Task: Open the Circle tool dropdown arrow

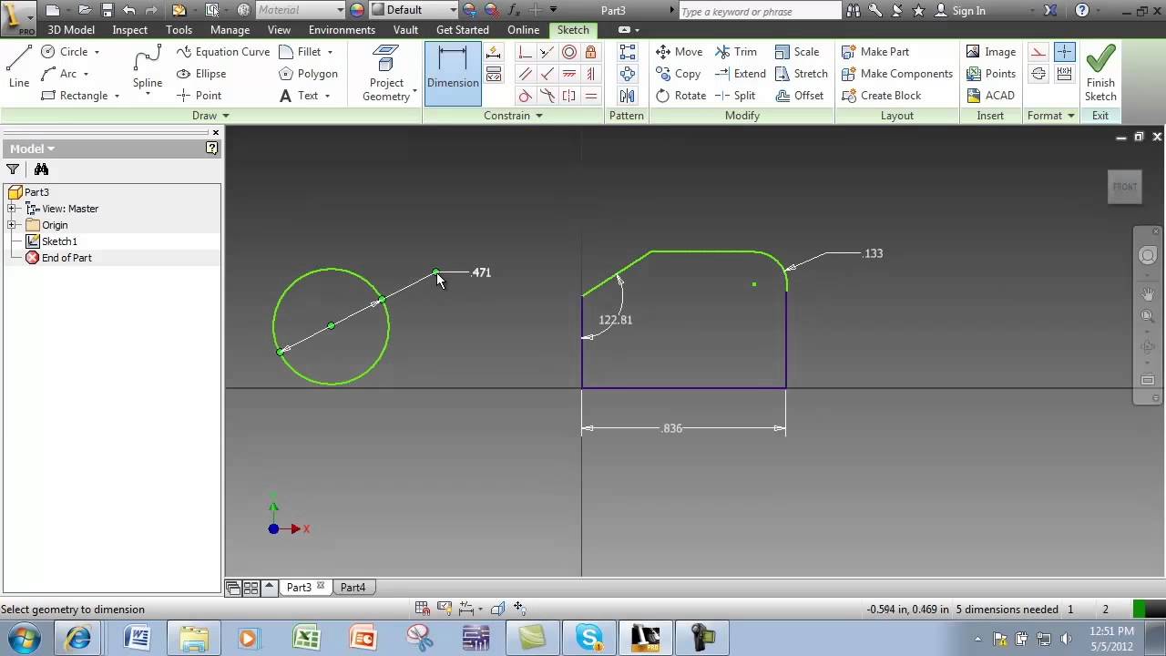Action: (97, 52)
